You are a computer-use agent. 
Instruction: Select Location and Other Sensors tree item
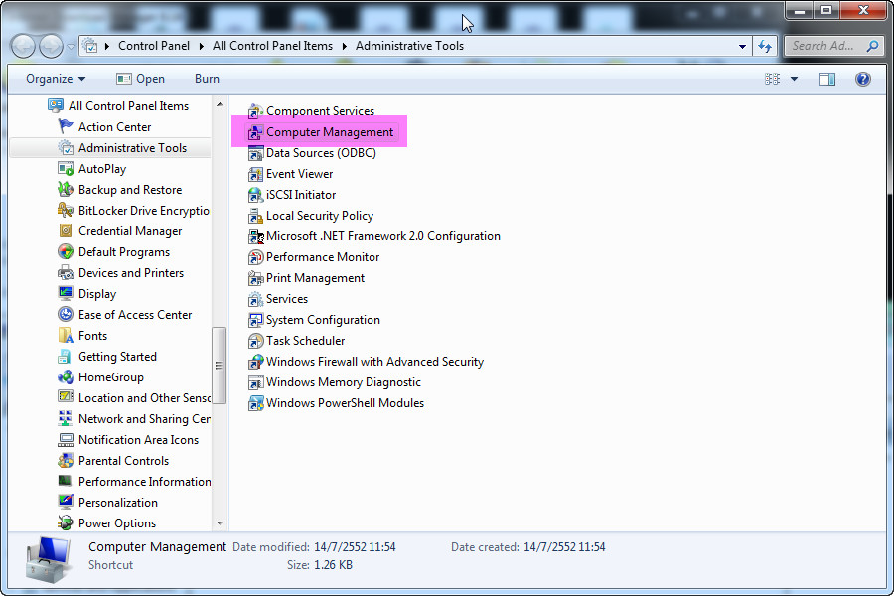(x=133, y=398)
